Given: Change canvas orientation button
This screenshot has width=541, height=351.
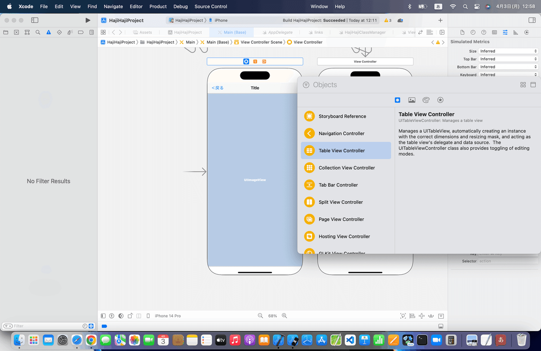Looking at the screenshot, I should [130, 316].
